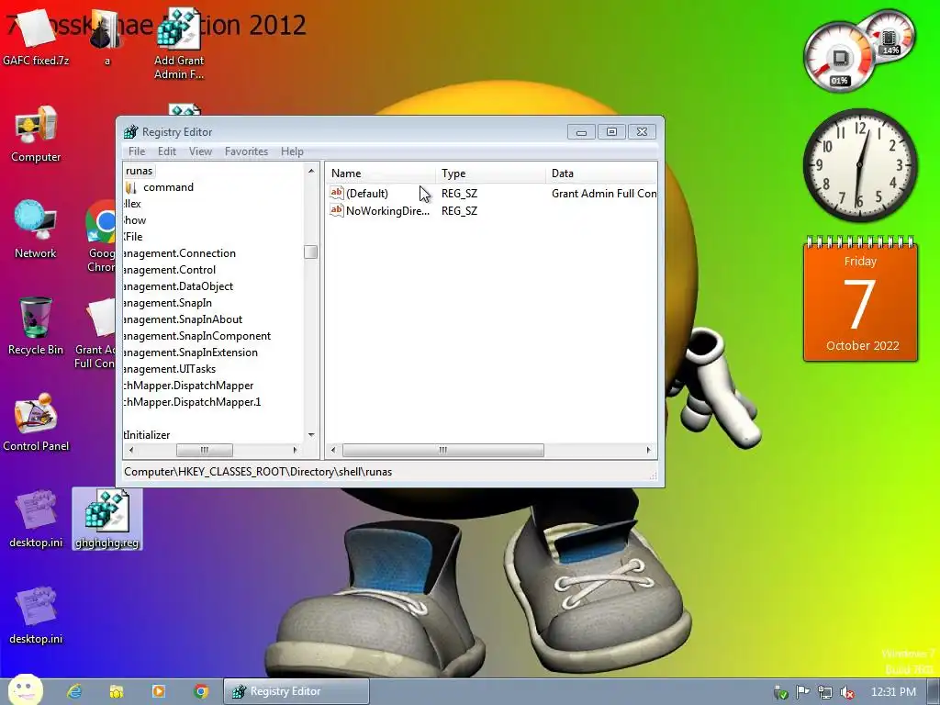Open the File menu

click(x=137, y=151)
